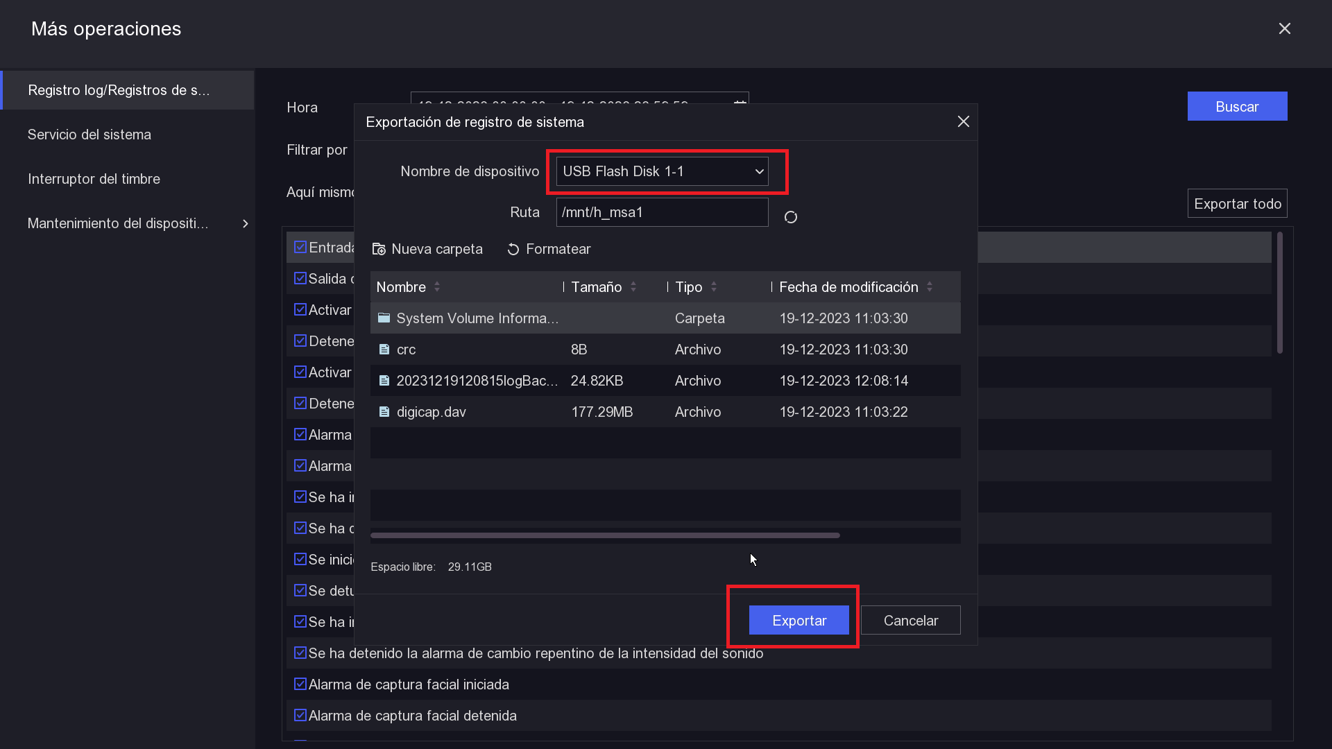Image resolution: width=1332 pixels, height=749 pixels.
Task: Expand Mantenimiento del dispositivo submenu
Action: click(x=246, y=223)
